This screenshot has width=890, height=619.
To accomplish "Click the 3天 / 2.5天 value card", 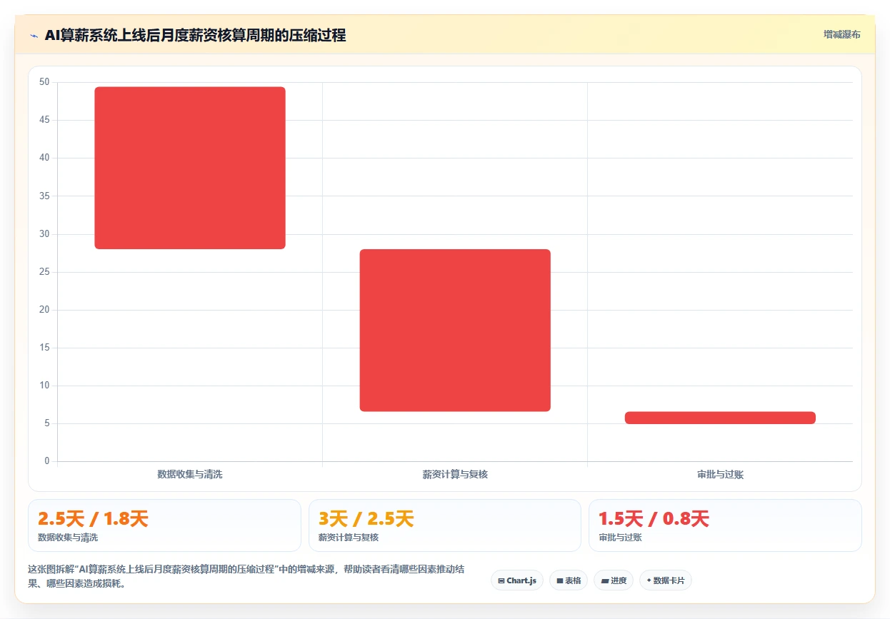I will point(444,525).
